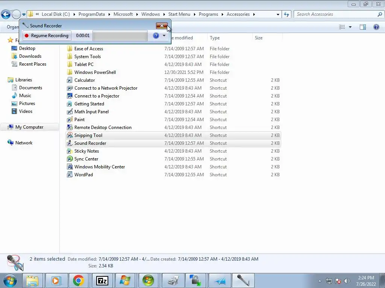
Task: Open Explorer help icon in toolbar
Action: pos(376,27)
